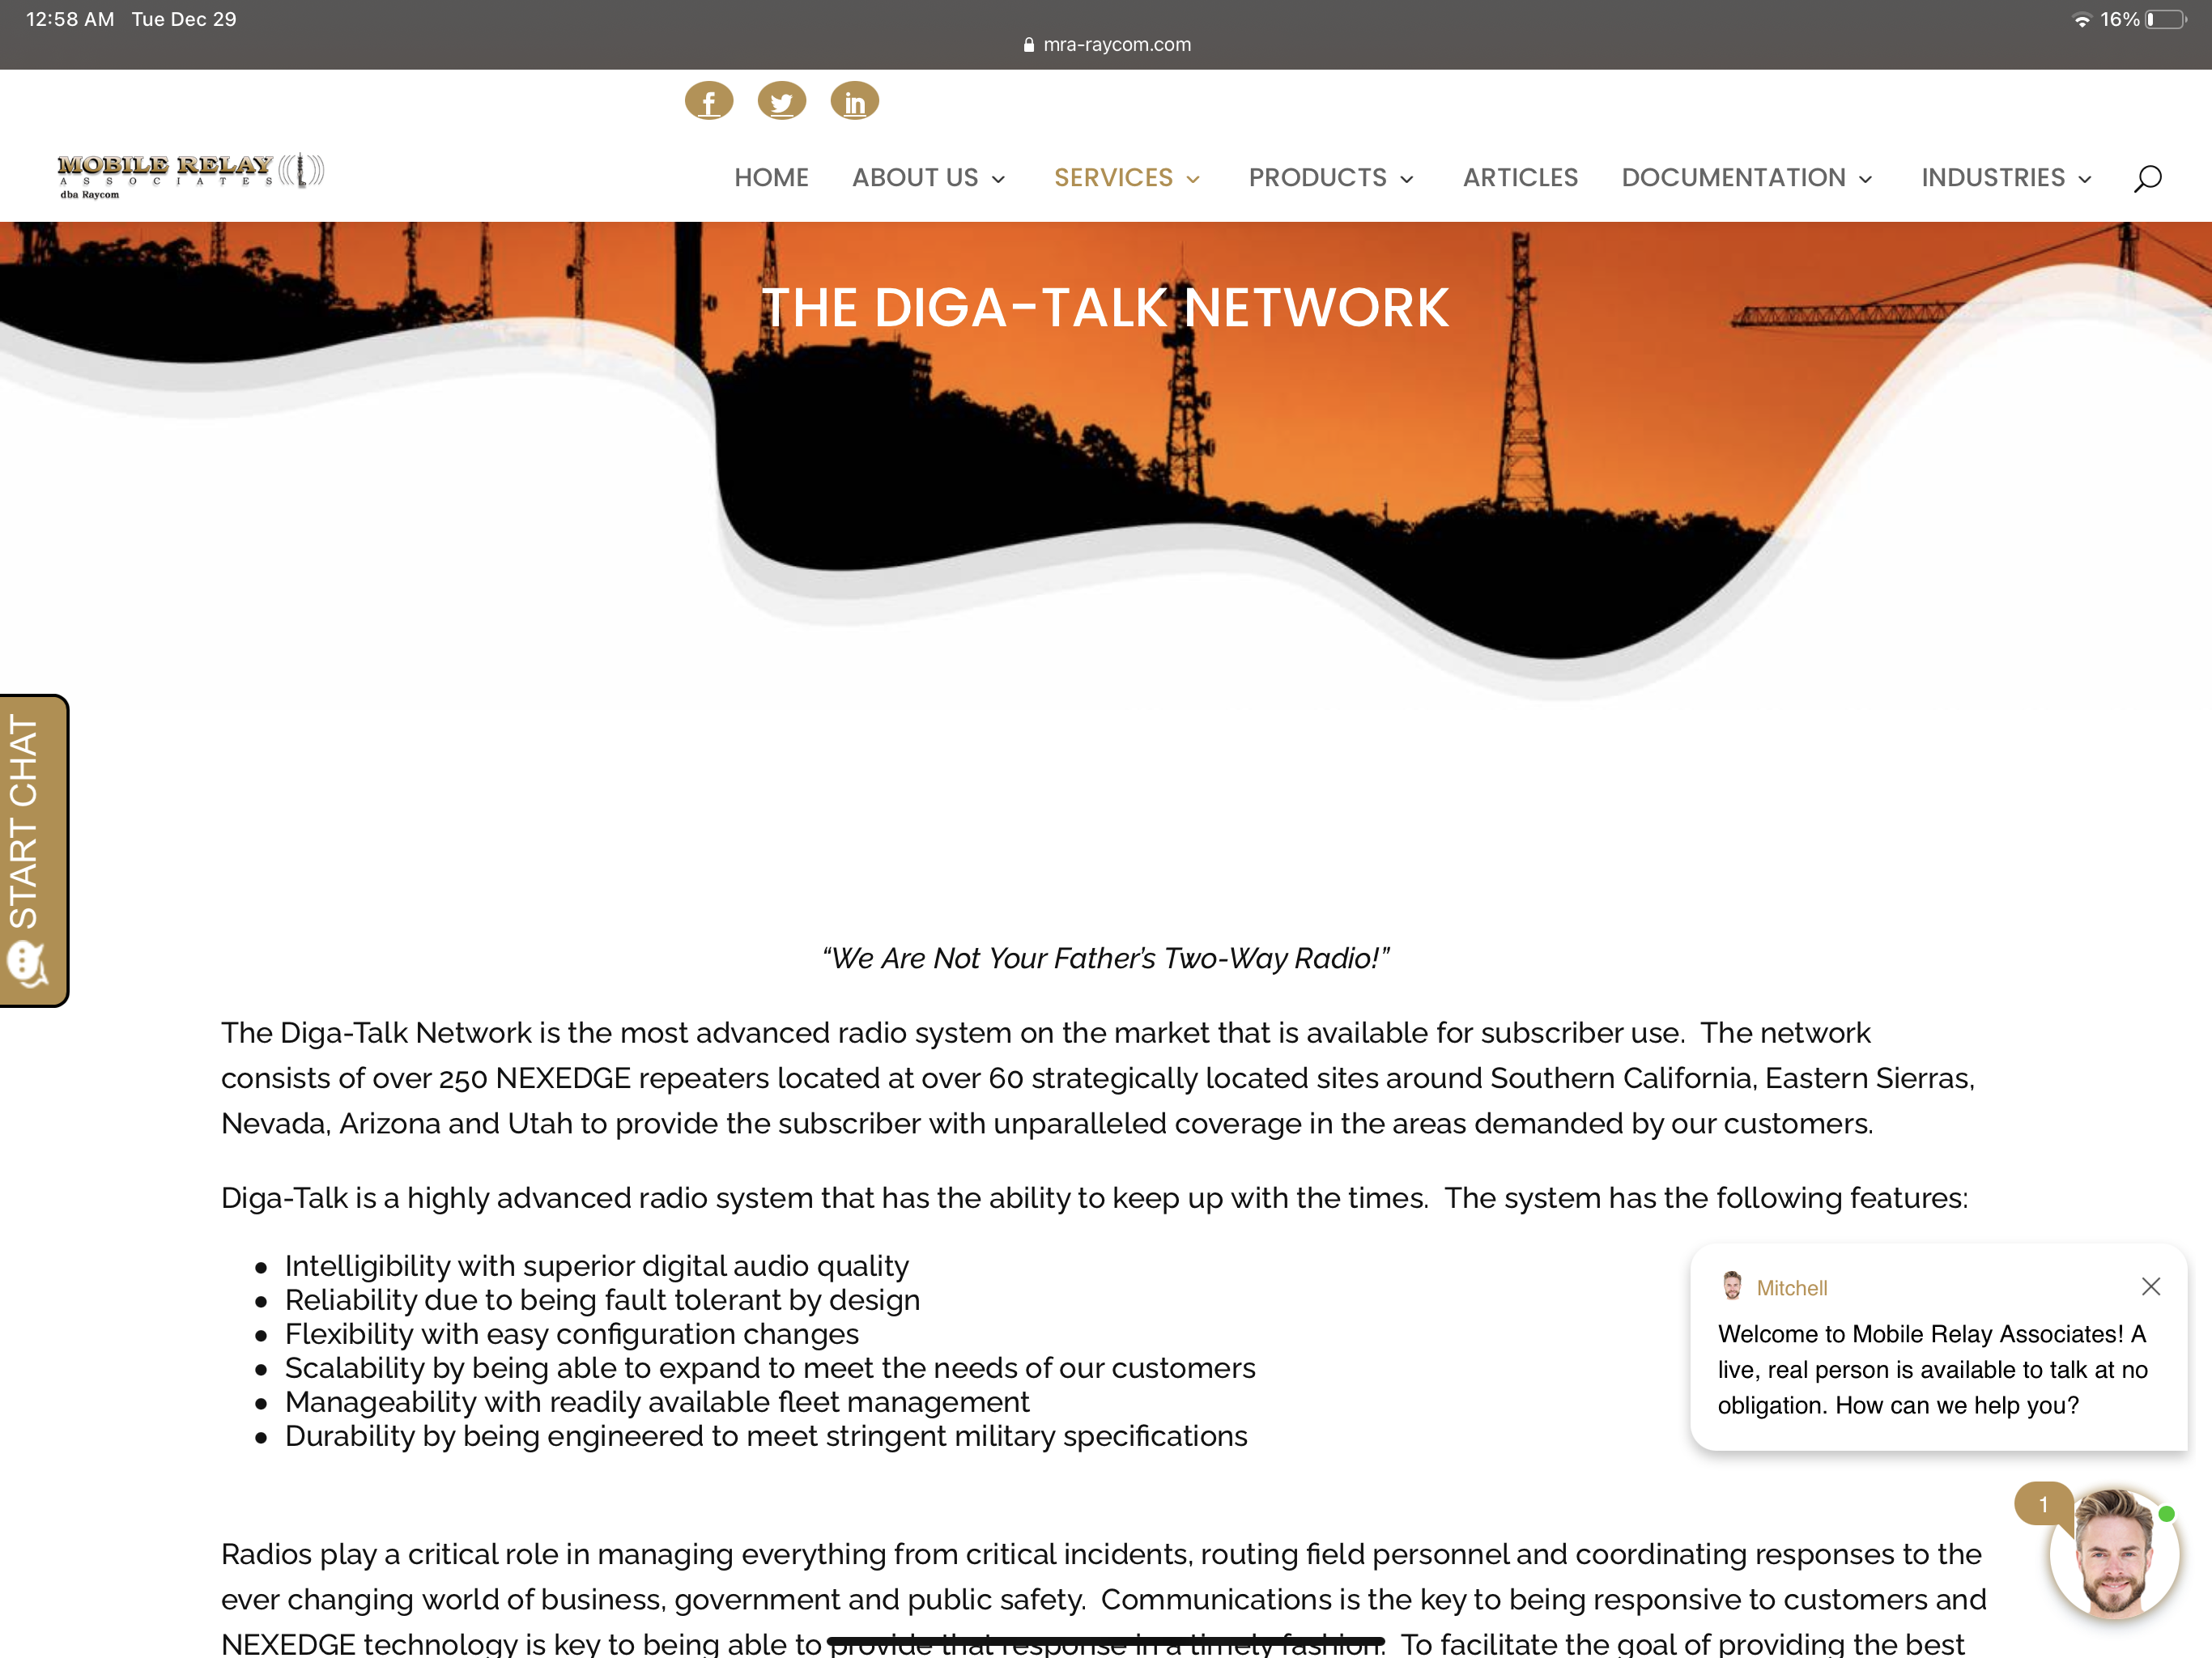This screenshot has height=1658, width=2212.
Task: Tap the mra-raycom.com address bar
Action: click(x=1106, y=45)
